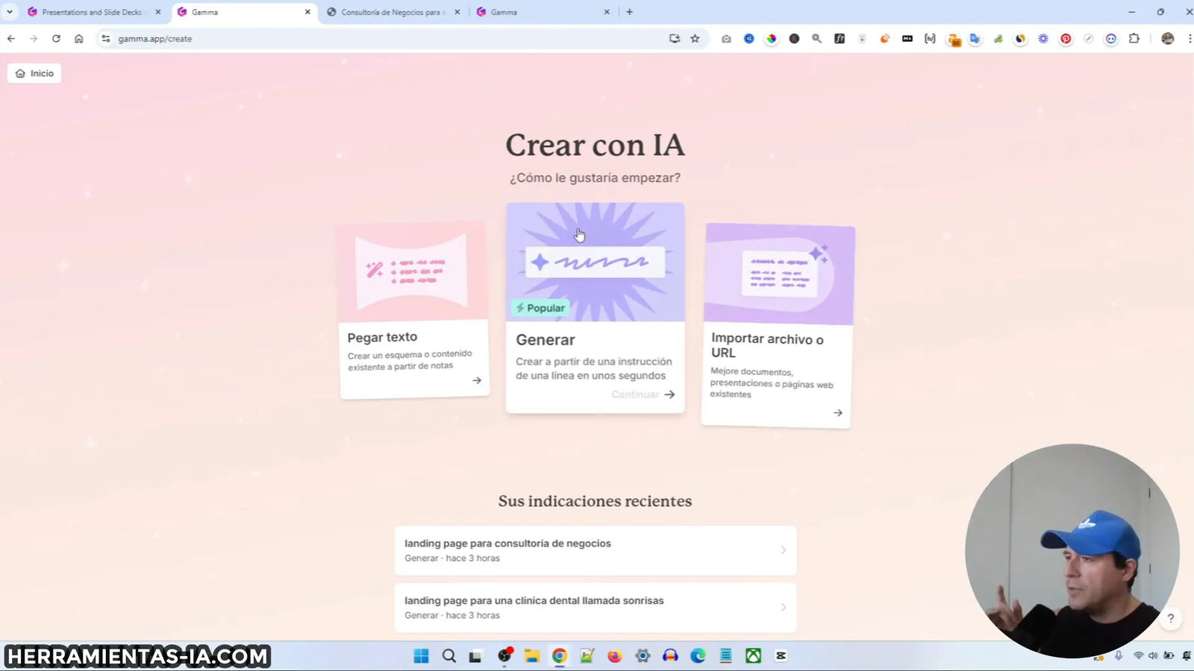Open the Pinterest extension icon
1194x671 pixels.
tap(1066, 39)
